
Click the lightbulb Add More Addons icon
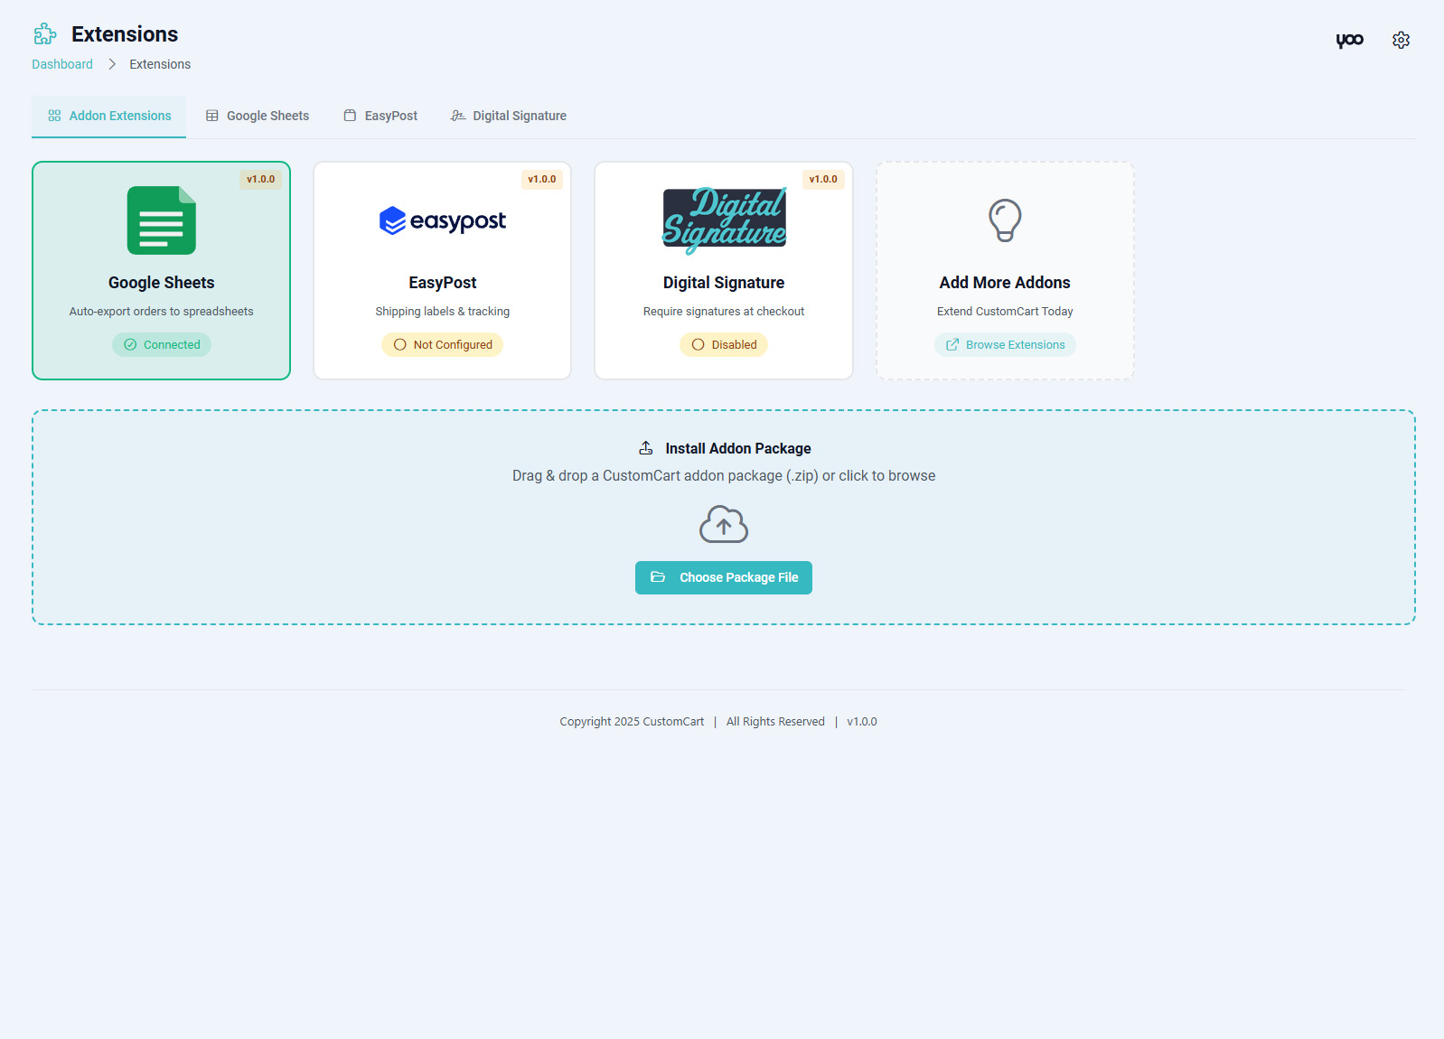tap(1005, 220)
